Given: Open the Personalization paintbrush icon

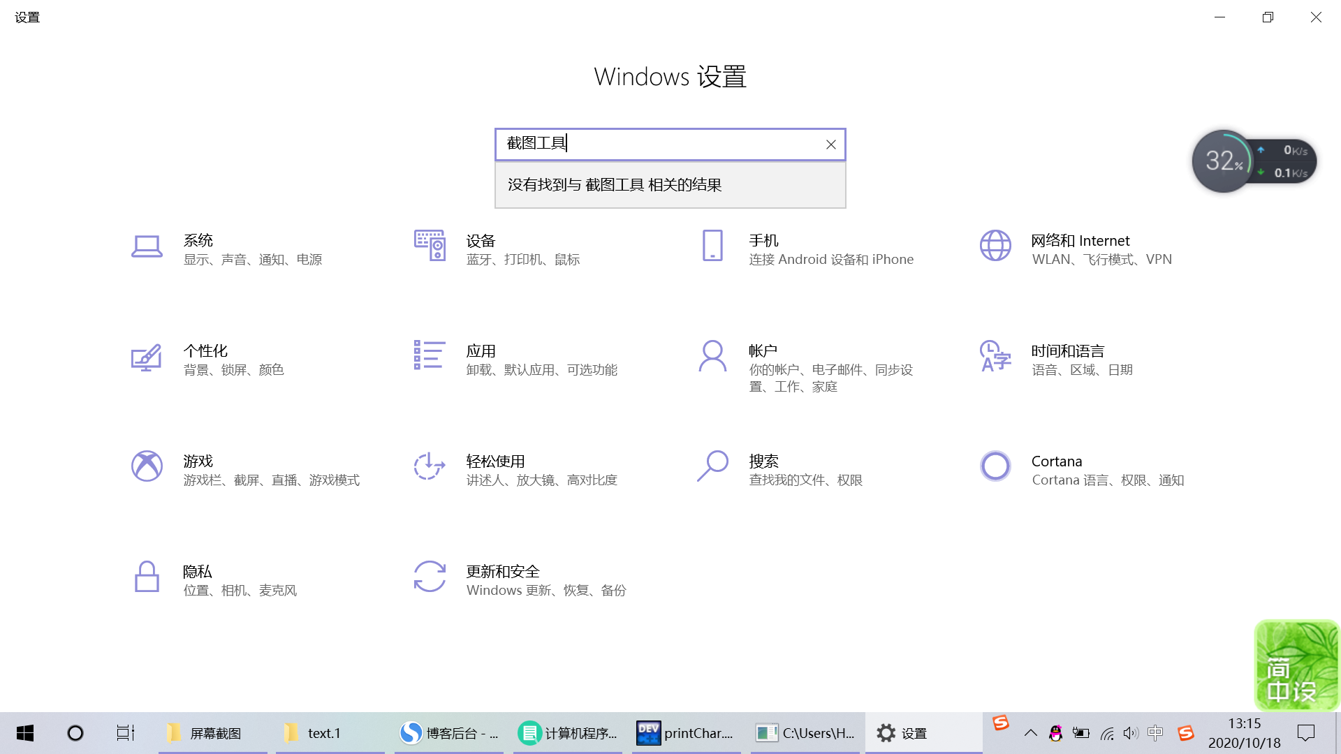Looking at the screenshot, I should 147,357.
